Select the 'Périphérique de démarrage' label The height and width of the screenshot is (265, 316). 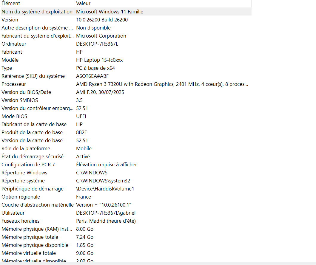point(33,189)
